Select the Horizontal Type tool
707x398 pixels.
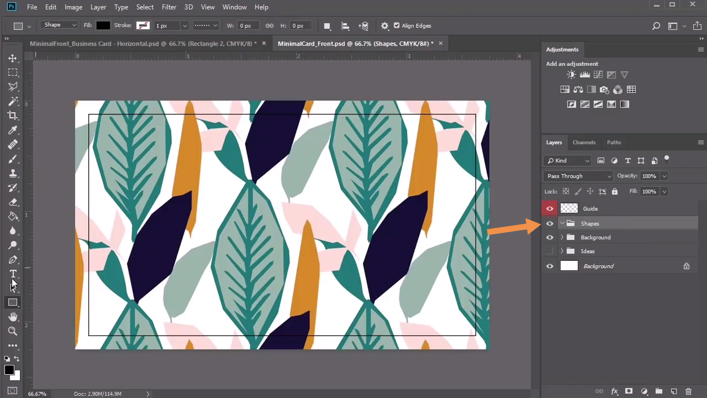[x=13, y=274]
